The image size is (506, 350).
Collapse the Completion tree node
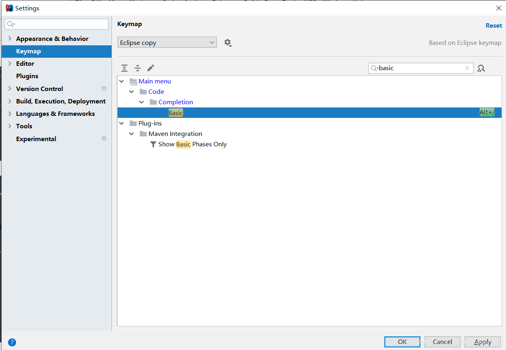(x=142, y=102)
